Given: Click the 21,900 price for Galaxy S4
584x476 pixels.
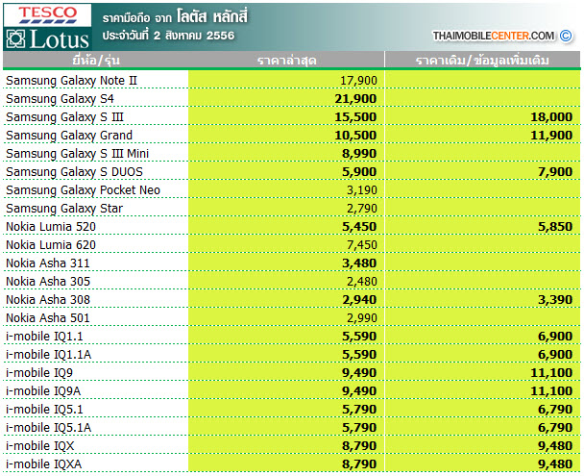Looking at the screenshot, I should [355, 99].
